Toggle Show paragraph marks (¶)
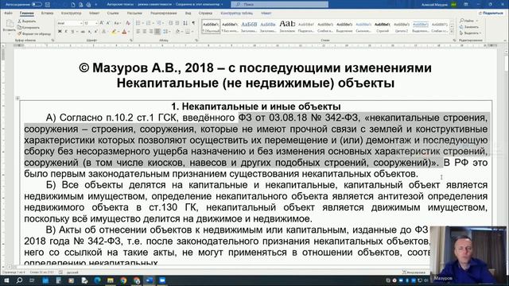The height and width of the screenshot is (286, 509). click(193, 23)
